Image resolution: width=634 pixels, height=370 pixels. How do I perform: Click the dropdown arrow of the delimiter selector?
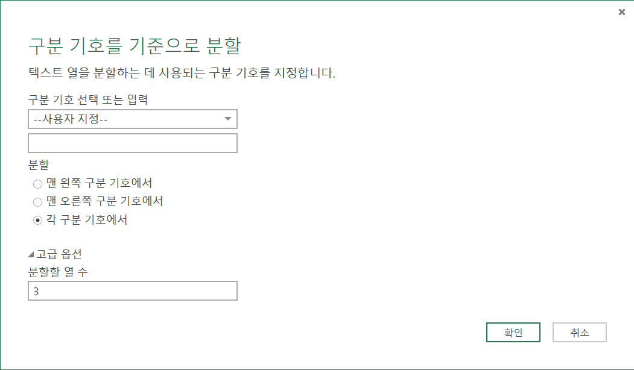[228, 119]
